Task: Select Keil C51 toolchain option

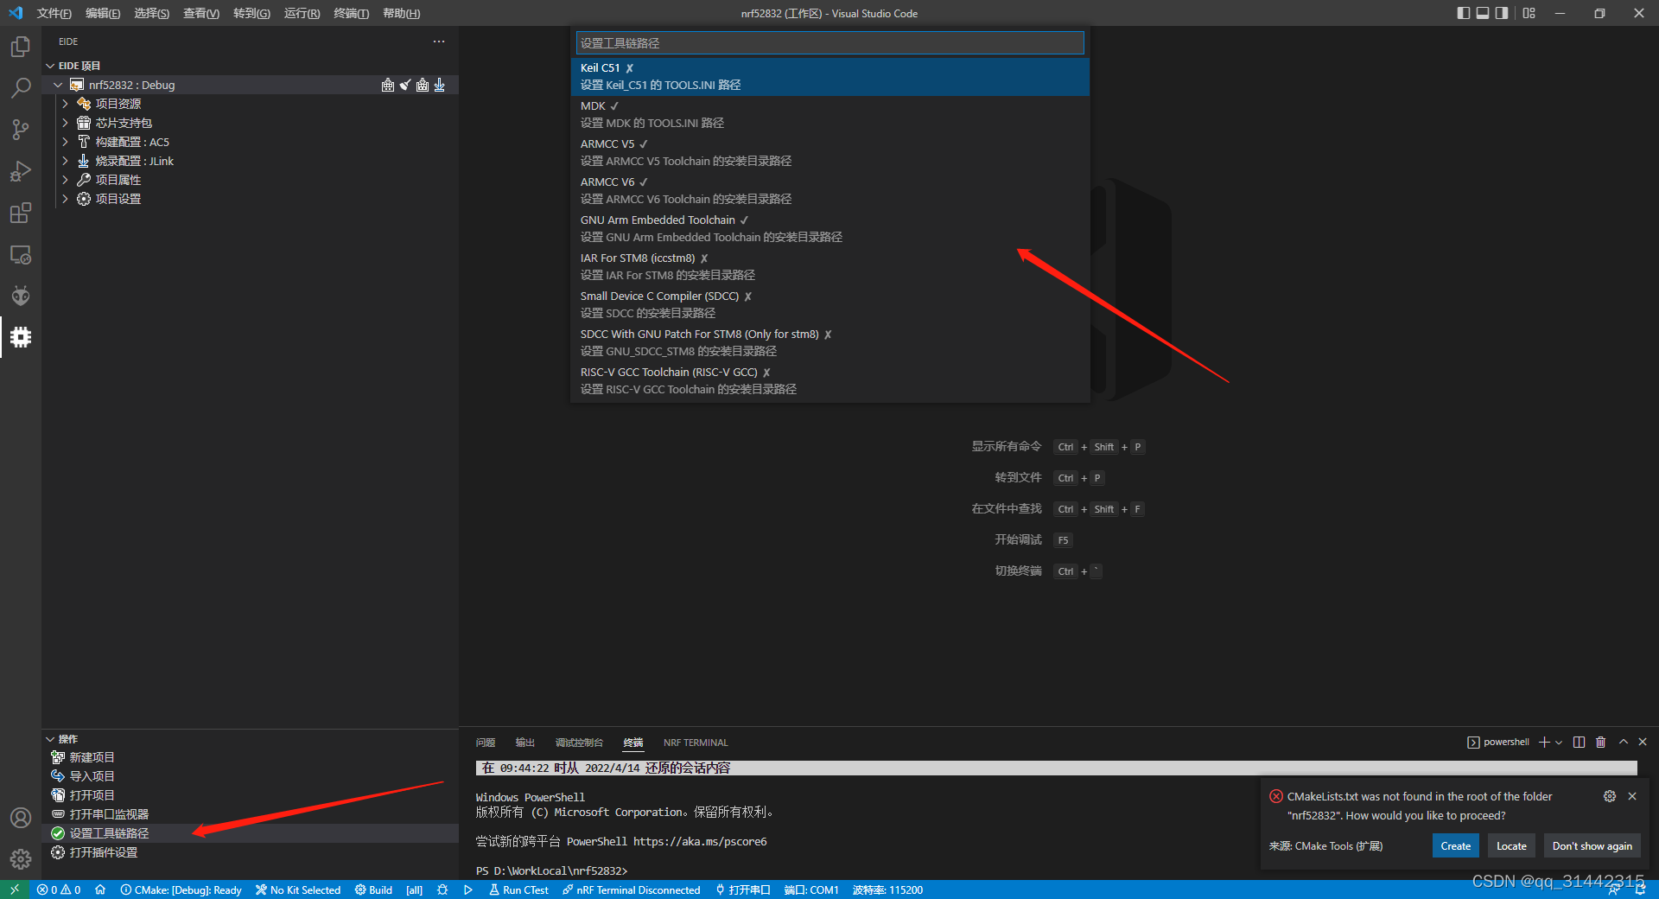Action: (x=829, y=76)
